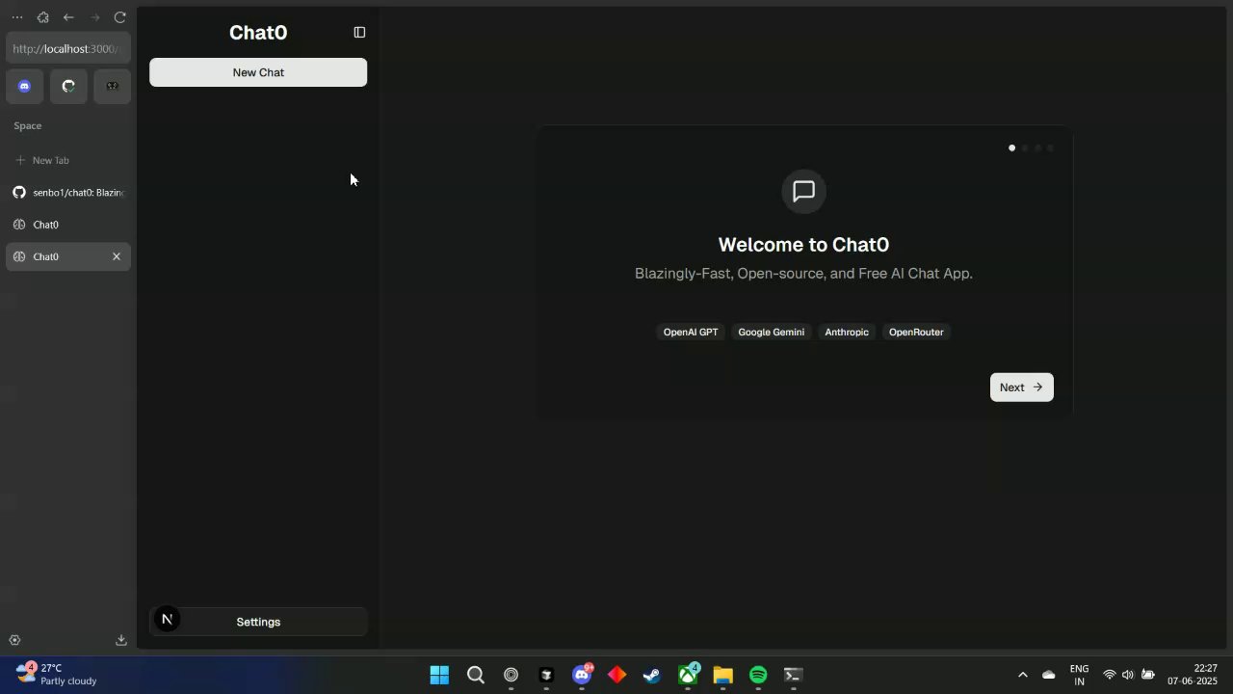Open the battery tray icon

tap(1147, 675)
